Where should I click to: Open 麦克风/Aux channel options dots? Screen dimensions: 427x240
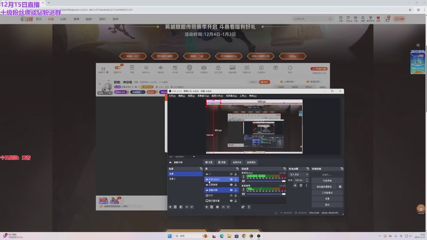(x=243, y=177)
